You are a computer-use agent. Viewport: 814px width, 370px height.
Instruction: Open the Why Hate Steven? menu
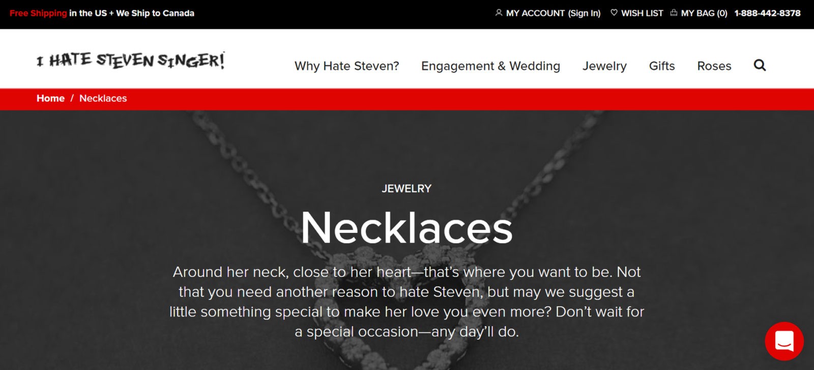tap(346, 66)
